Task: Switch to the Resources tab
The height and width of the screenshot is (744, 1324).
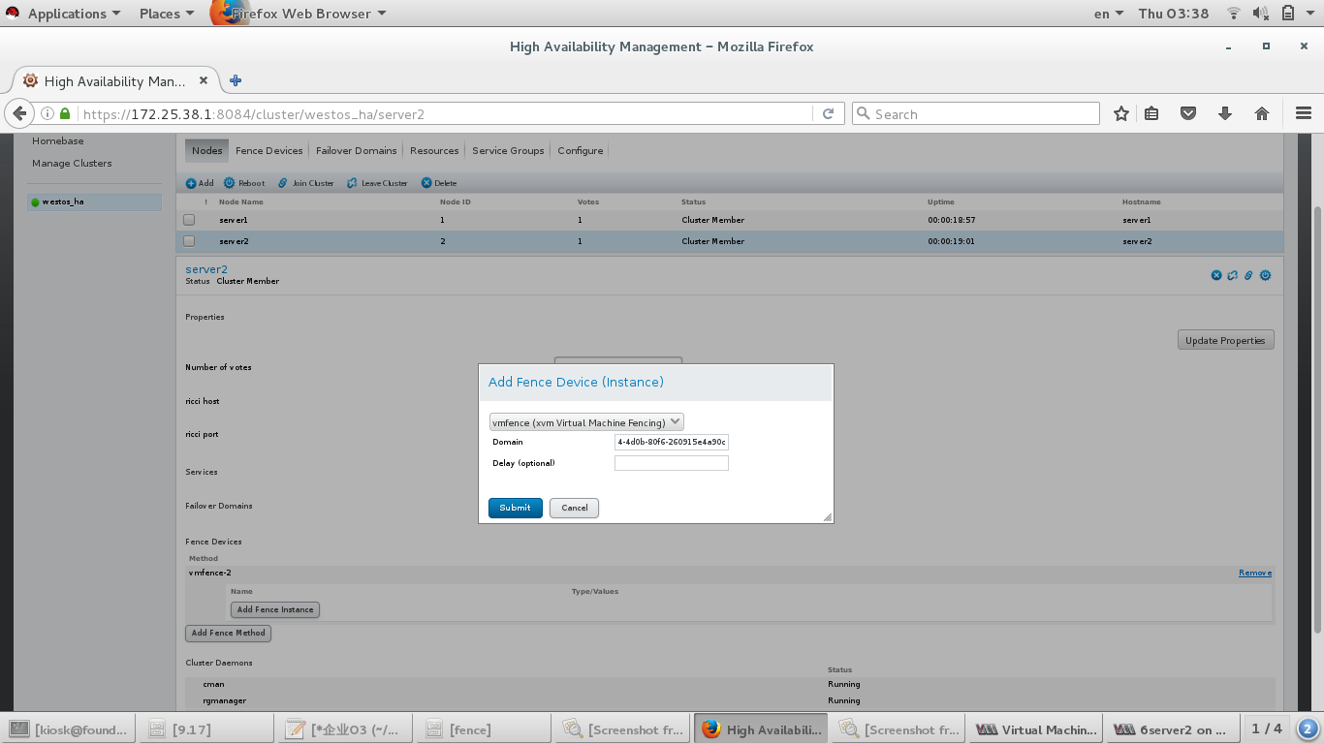Action: point(434,150)
